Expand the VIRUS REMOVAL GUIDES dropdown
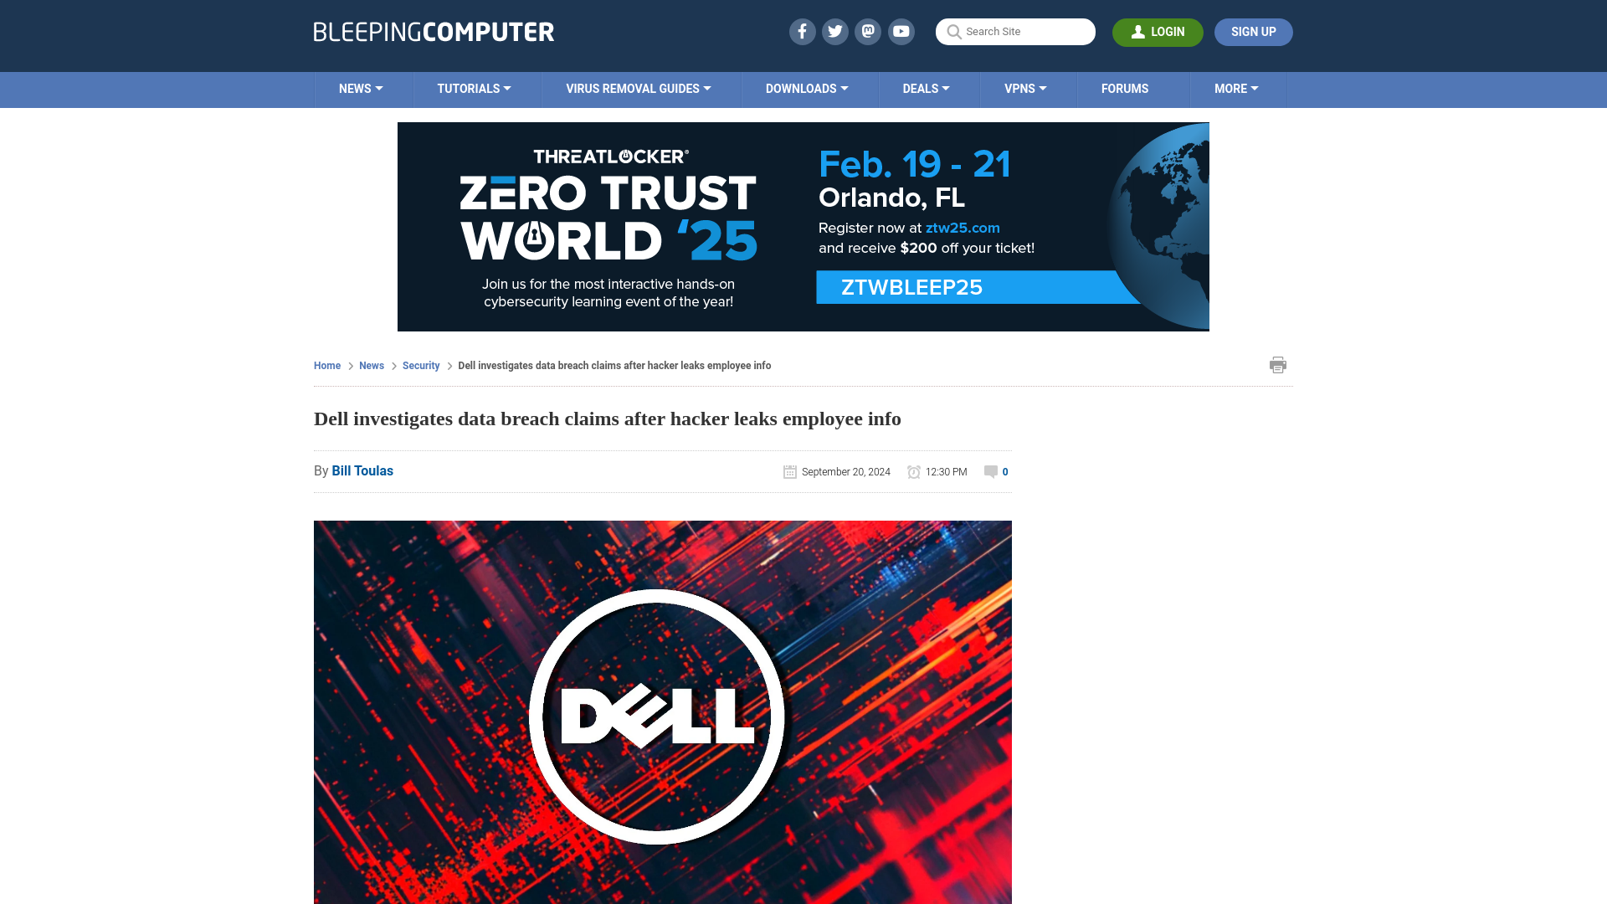This screenshot has height=904, width=1607. pyautogui.click(x=638, y=88)
